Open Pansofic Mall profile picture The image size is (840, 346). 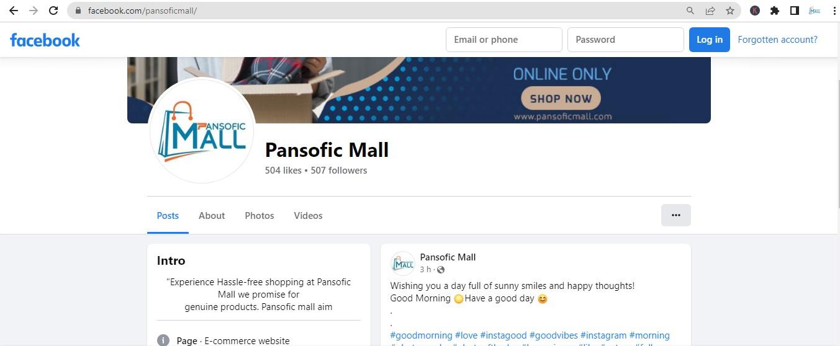(x=202, y=131)
